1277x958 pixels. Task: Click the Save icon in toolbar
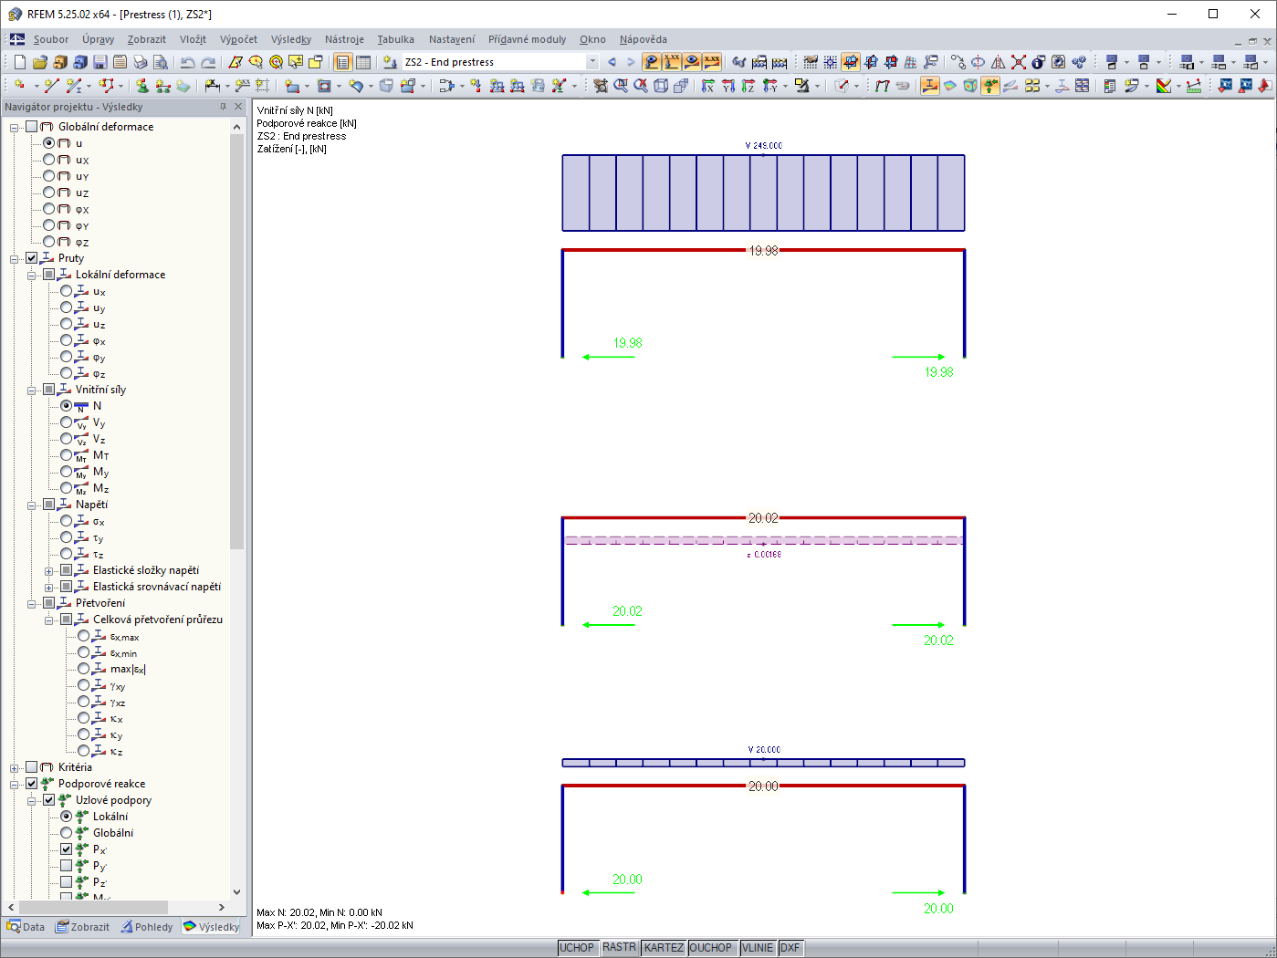[100, 62]
